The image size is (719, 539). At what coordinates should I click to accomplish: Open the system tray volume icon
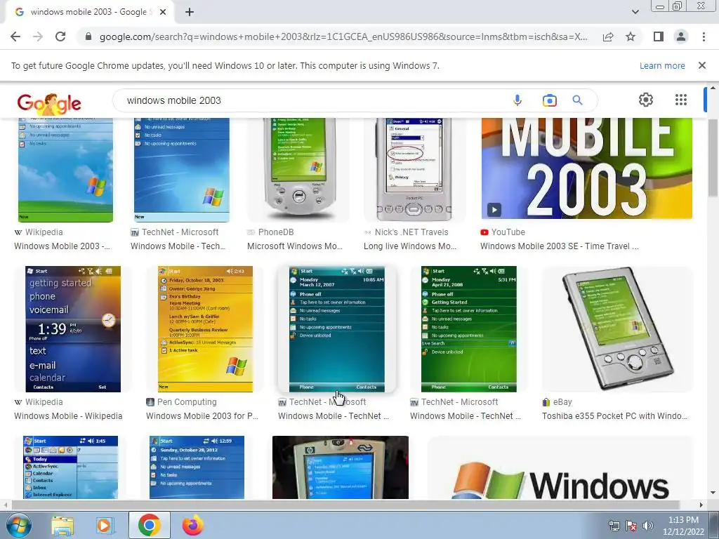pyautogui.click(x=647, y=526)
